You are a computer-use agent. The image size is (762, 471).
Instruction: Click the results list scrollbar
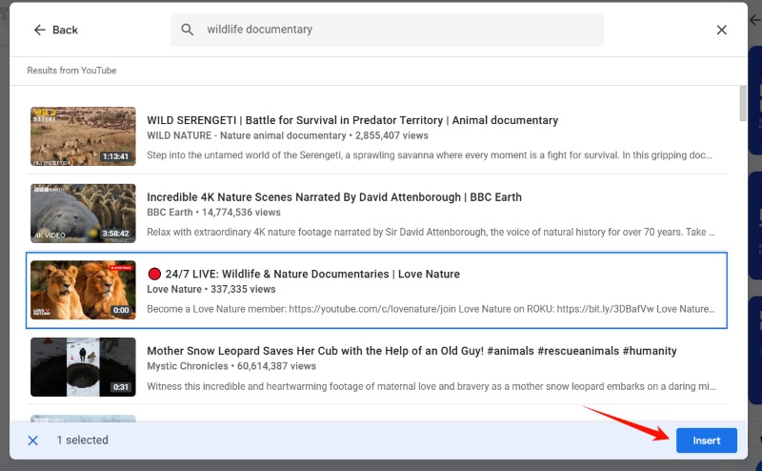pos(743,103)
